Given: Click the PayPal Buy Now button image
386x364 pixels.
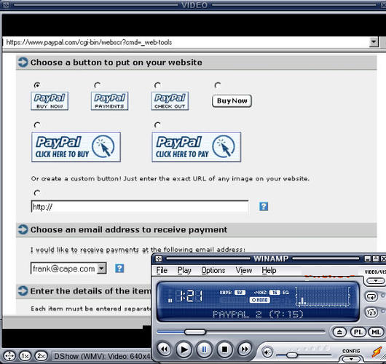Looking at the screenshot, I should point(50,101).
